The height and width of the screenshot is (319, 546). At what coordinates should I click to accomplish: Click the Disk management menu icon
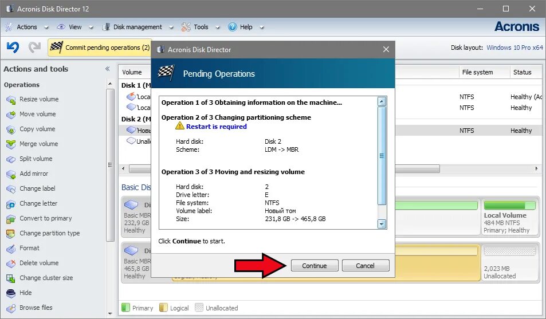[x=106, y=27]
